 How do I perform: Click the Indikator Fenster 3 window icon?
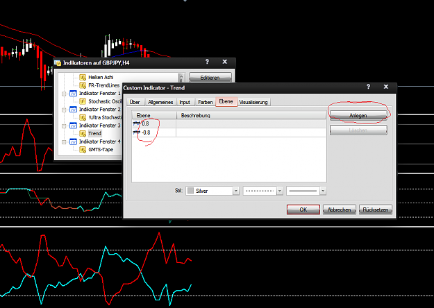click(73, 126)
